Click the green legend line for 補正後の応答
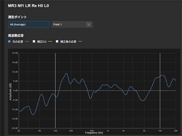The width and height of the screenshot is (182, 136). click(80, 41)
